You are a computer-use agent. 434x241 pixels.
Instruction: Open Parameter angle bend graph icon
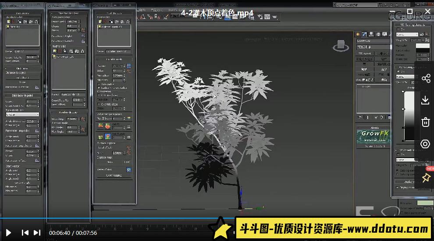[x=37, y=145]
